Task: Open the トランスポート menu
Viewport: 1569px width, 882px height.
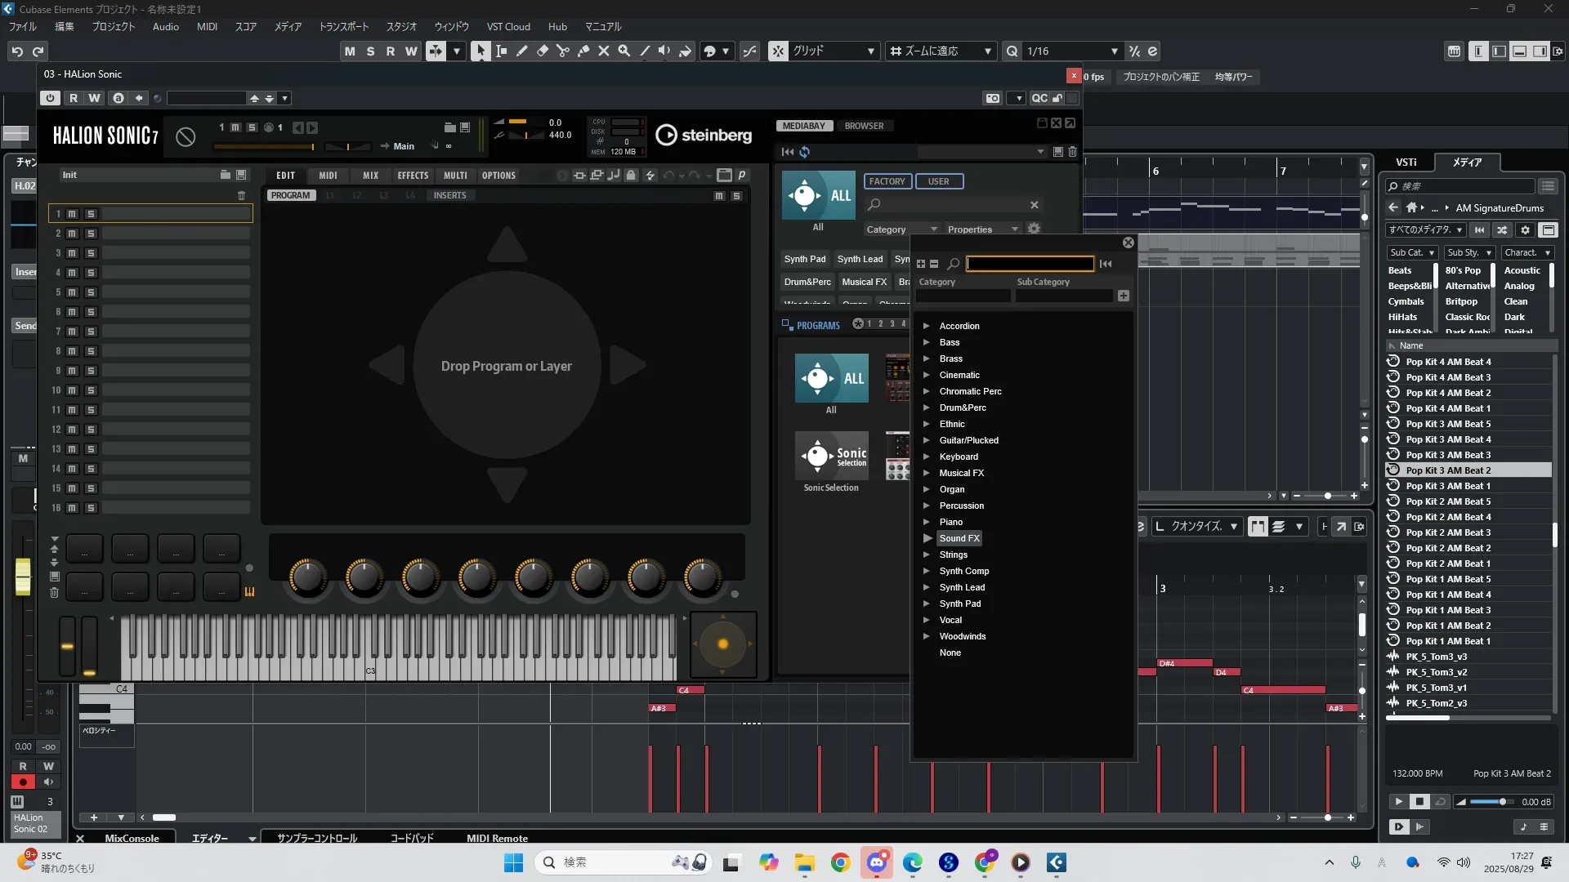Action: [x=343, y=26]
